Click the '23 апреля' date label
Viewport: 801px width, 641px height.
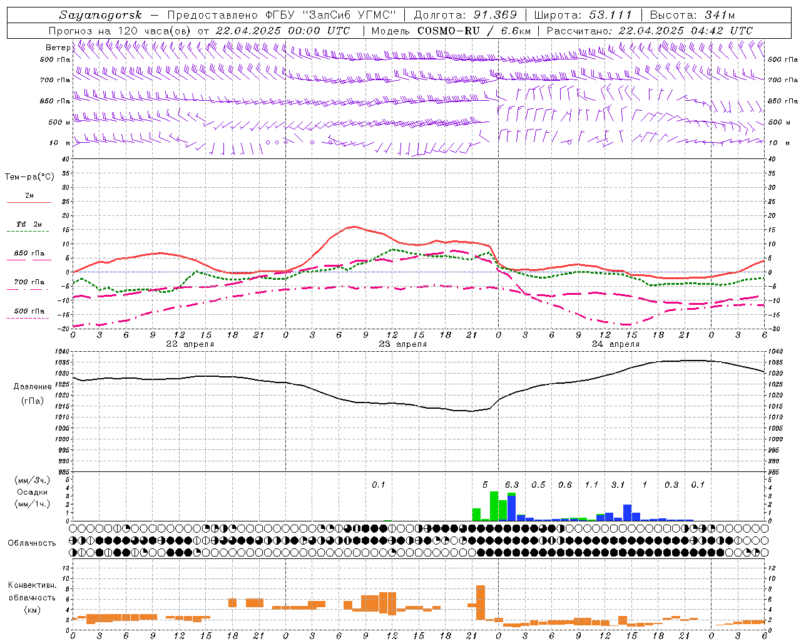(403, 344)
